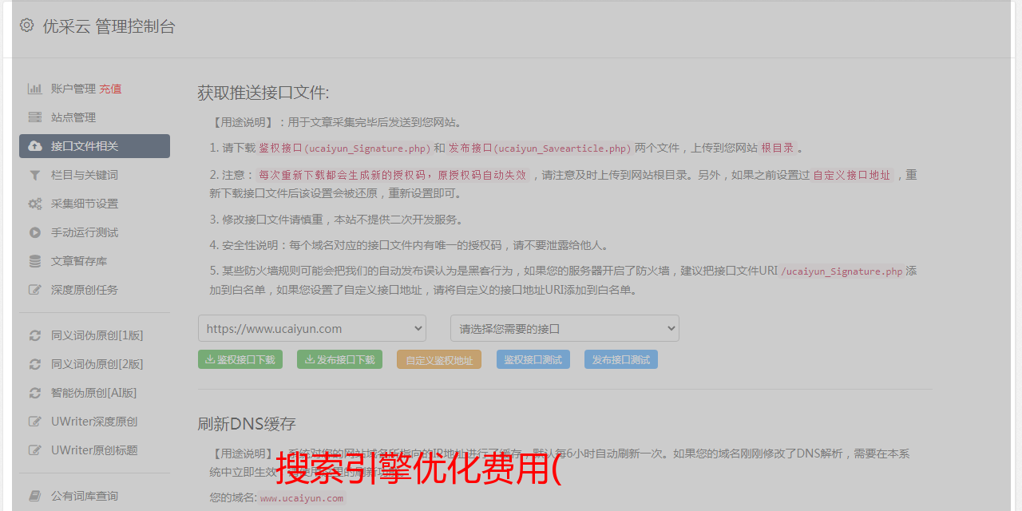
Task: Click the orange 自定义鉴权地址 button
Action: pyautogui.click(x=438, y=360)
